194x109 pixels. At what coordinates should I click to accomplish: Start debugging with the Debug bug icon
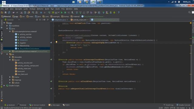tap(65, 13)
